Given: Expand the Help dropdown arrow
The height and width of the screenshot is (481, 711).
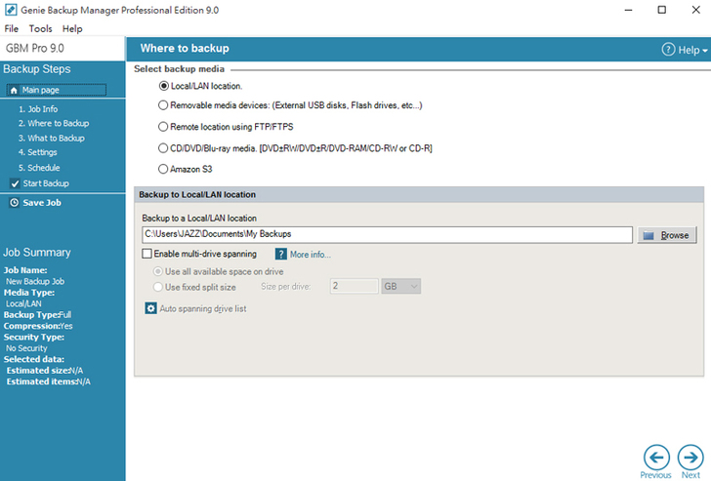Looking at the screenshot, I should tap(705, 51).
